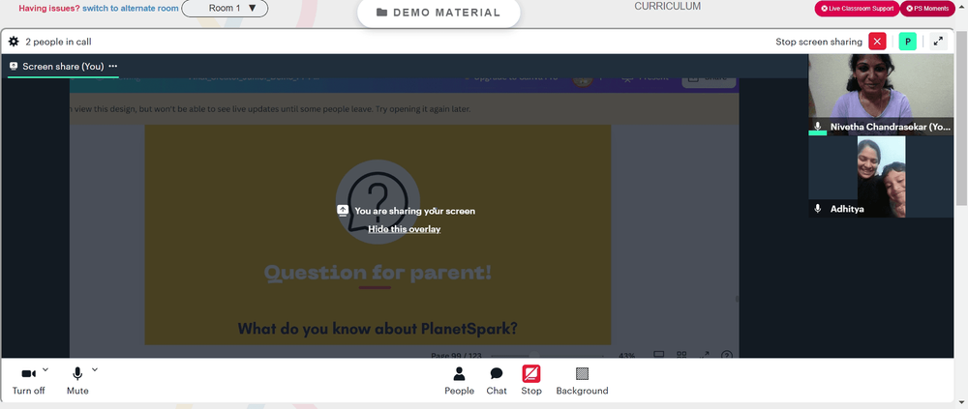968x409 pixels.
Task: Click the green P participant avatar
Action: click(x=908, y=42)
